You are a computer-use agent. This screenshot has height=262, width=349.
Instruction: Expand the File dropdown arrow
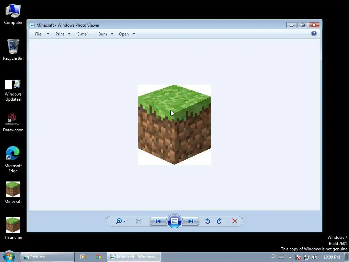tap(48, 34)
